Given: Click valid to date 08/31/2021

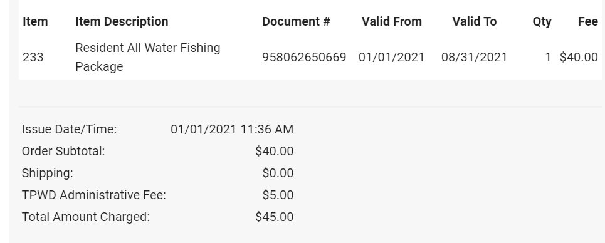Looking at the screenshot, I should click(x=474, y=58).
